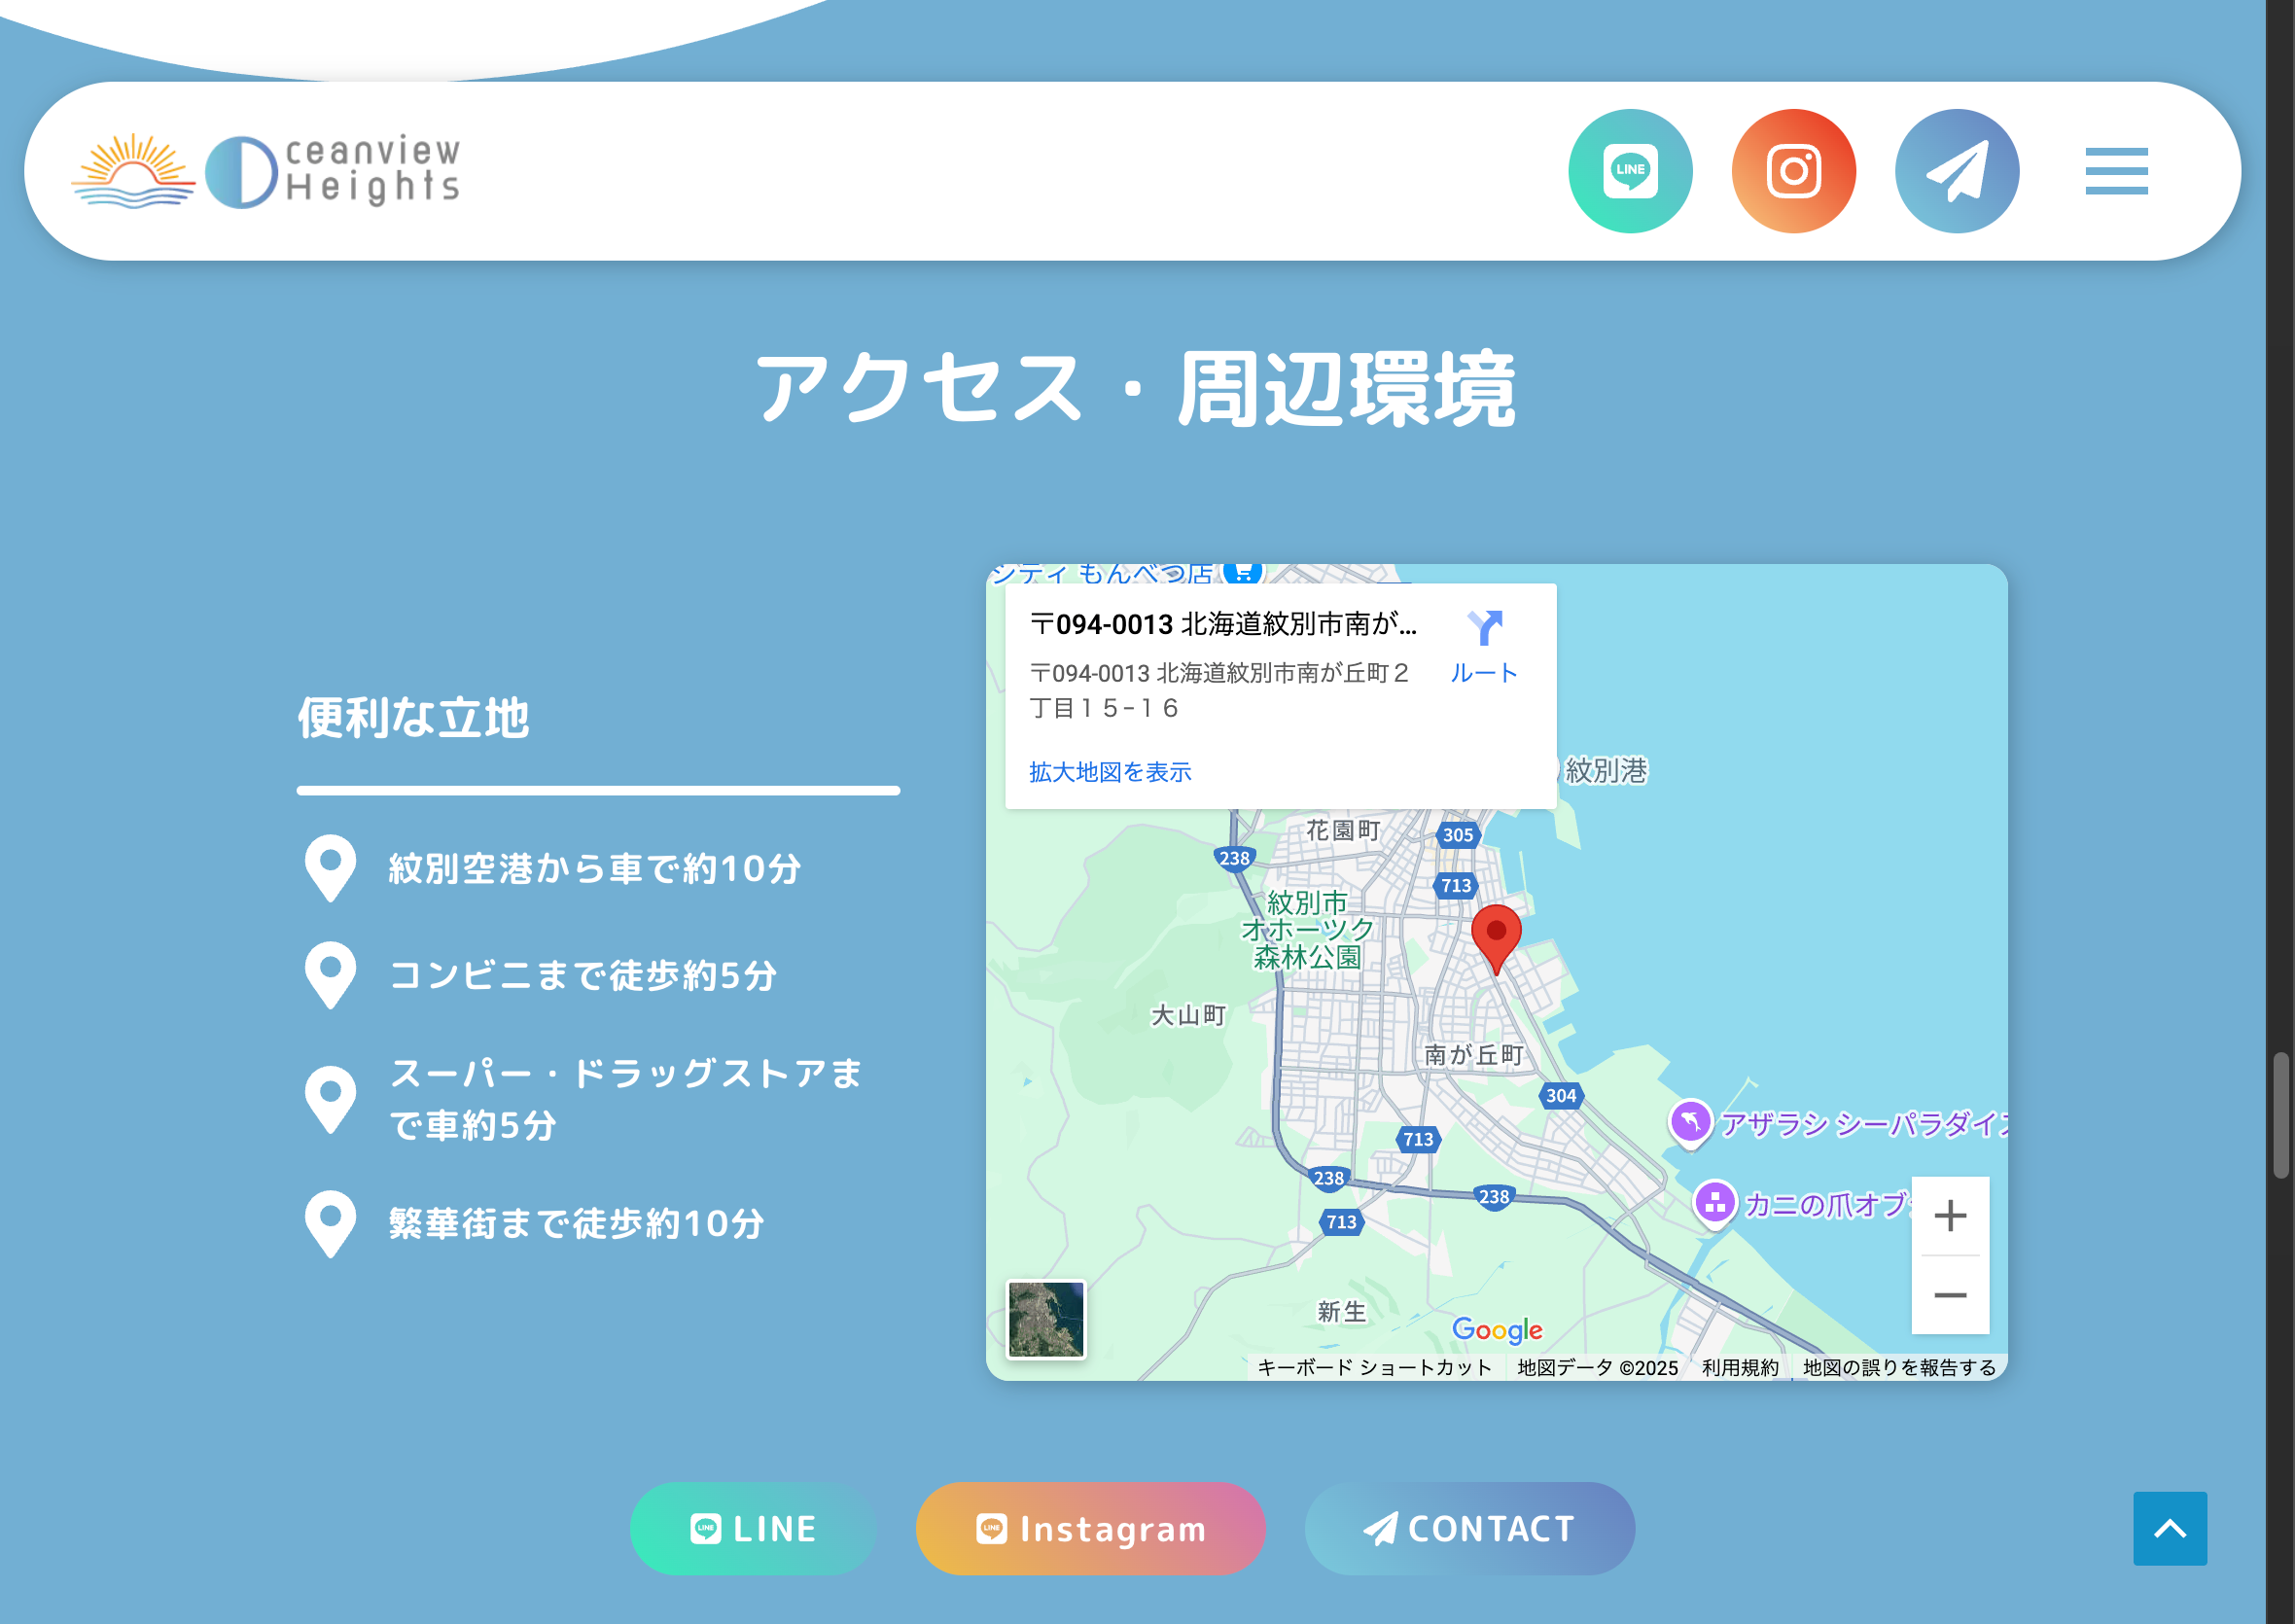Screen dimensions: 2295x1624
Task: Click the page scrollbar thumb
Action: click(x=2281, y=1115)
